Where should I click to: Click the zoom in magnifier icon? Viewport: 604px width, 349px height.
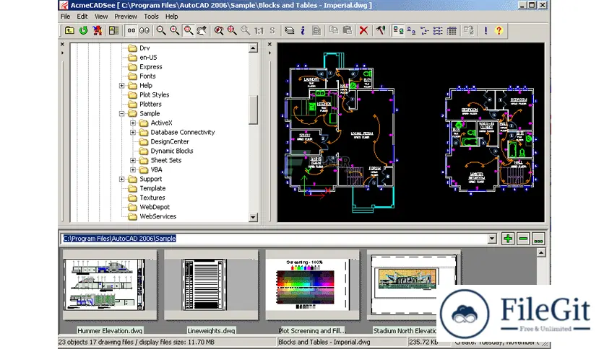(175, 30)
